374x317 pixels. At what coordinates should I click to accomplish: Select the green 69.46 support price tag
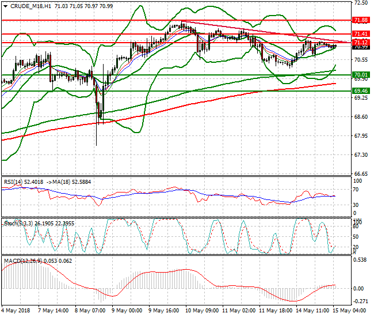coord(361,91)
